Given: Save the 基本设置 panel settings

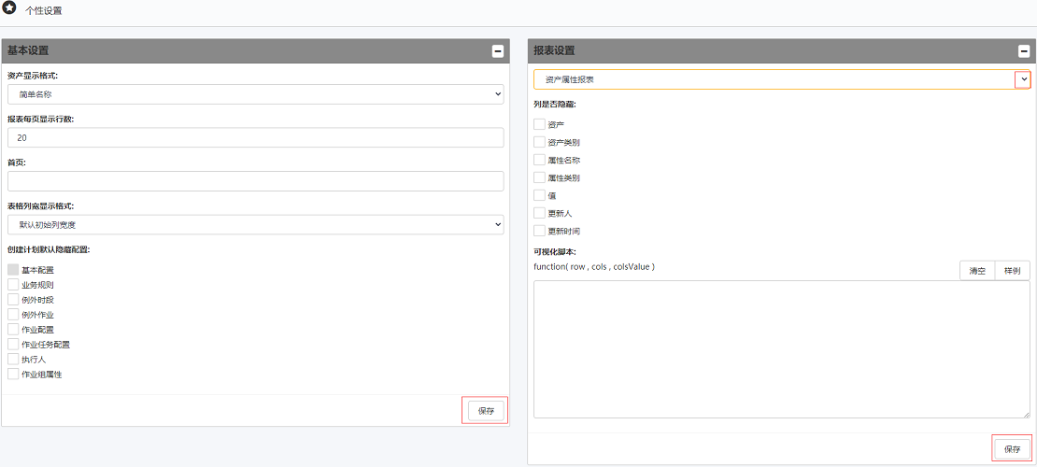Looking at the screenshot, I should point(486,410).
